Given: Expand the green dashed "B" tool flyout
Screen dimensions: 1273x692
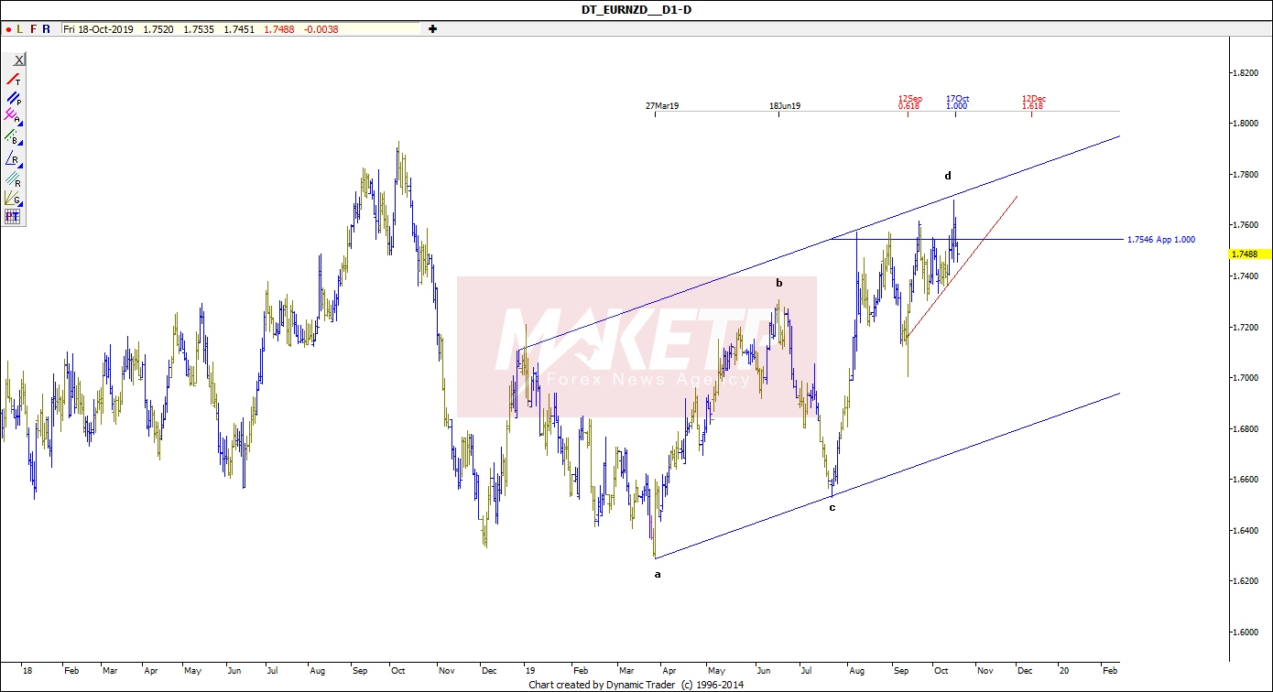Looking at the screenshot, I should 13,137.
